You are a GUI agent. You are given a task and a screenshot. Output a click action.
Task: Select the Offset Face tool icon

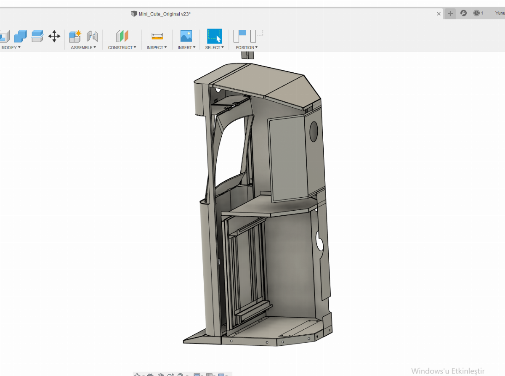(x=37, y=36)
